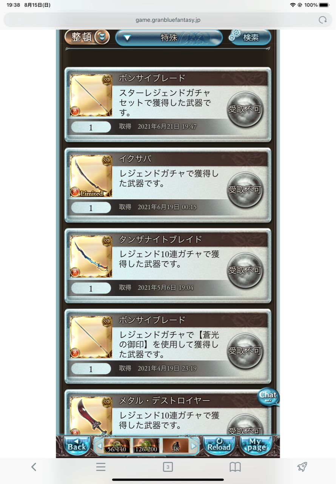Tap 受取不可 button for イクサバ
Image resolution: width=336 pixels, height=484 pixels.
pos(245,190)
